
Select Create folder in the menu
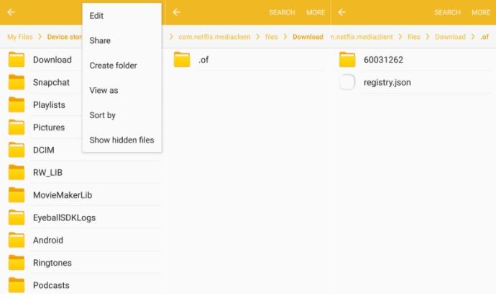point(113,66)
